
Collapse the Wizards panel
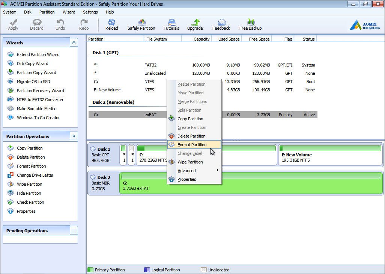[74, 43]
